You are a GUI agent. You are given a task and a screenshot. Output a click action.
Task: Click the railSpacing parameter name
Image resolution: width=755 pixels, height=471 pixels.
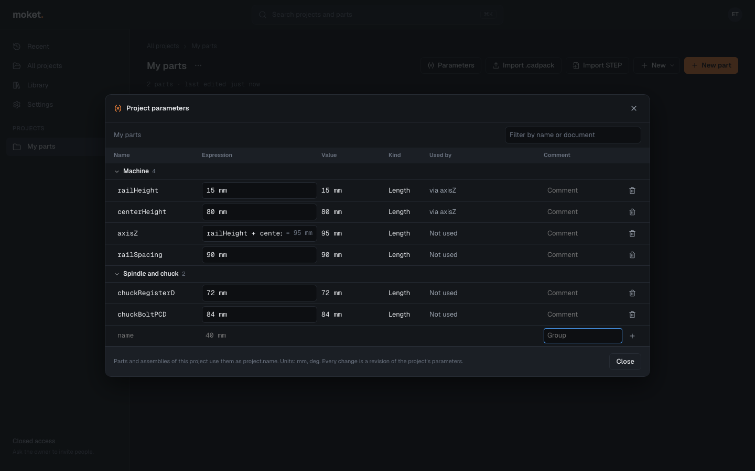[x=140, y=255]
